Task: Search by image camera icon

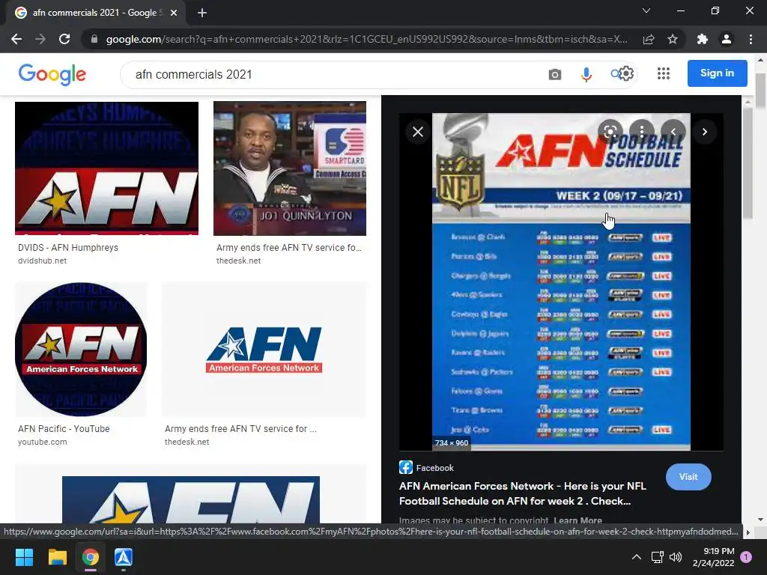Action: [555, 74]
